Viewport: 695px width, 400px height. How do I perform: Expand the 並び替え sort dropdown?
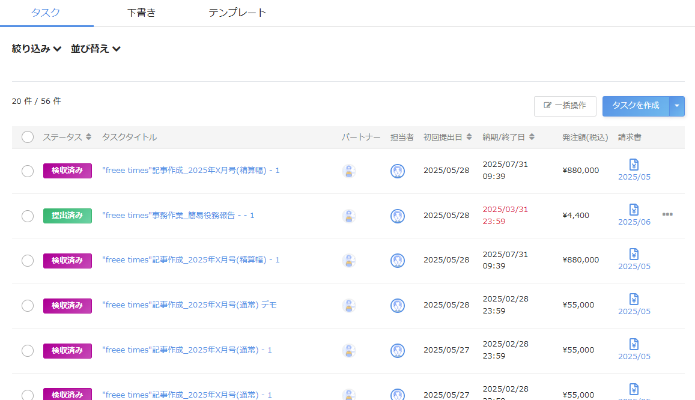(96, 49)
